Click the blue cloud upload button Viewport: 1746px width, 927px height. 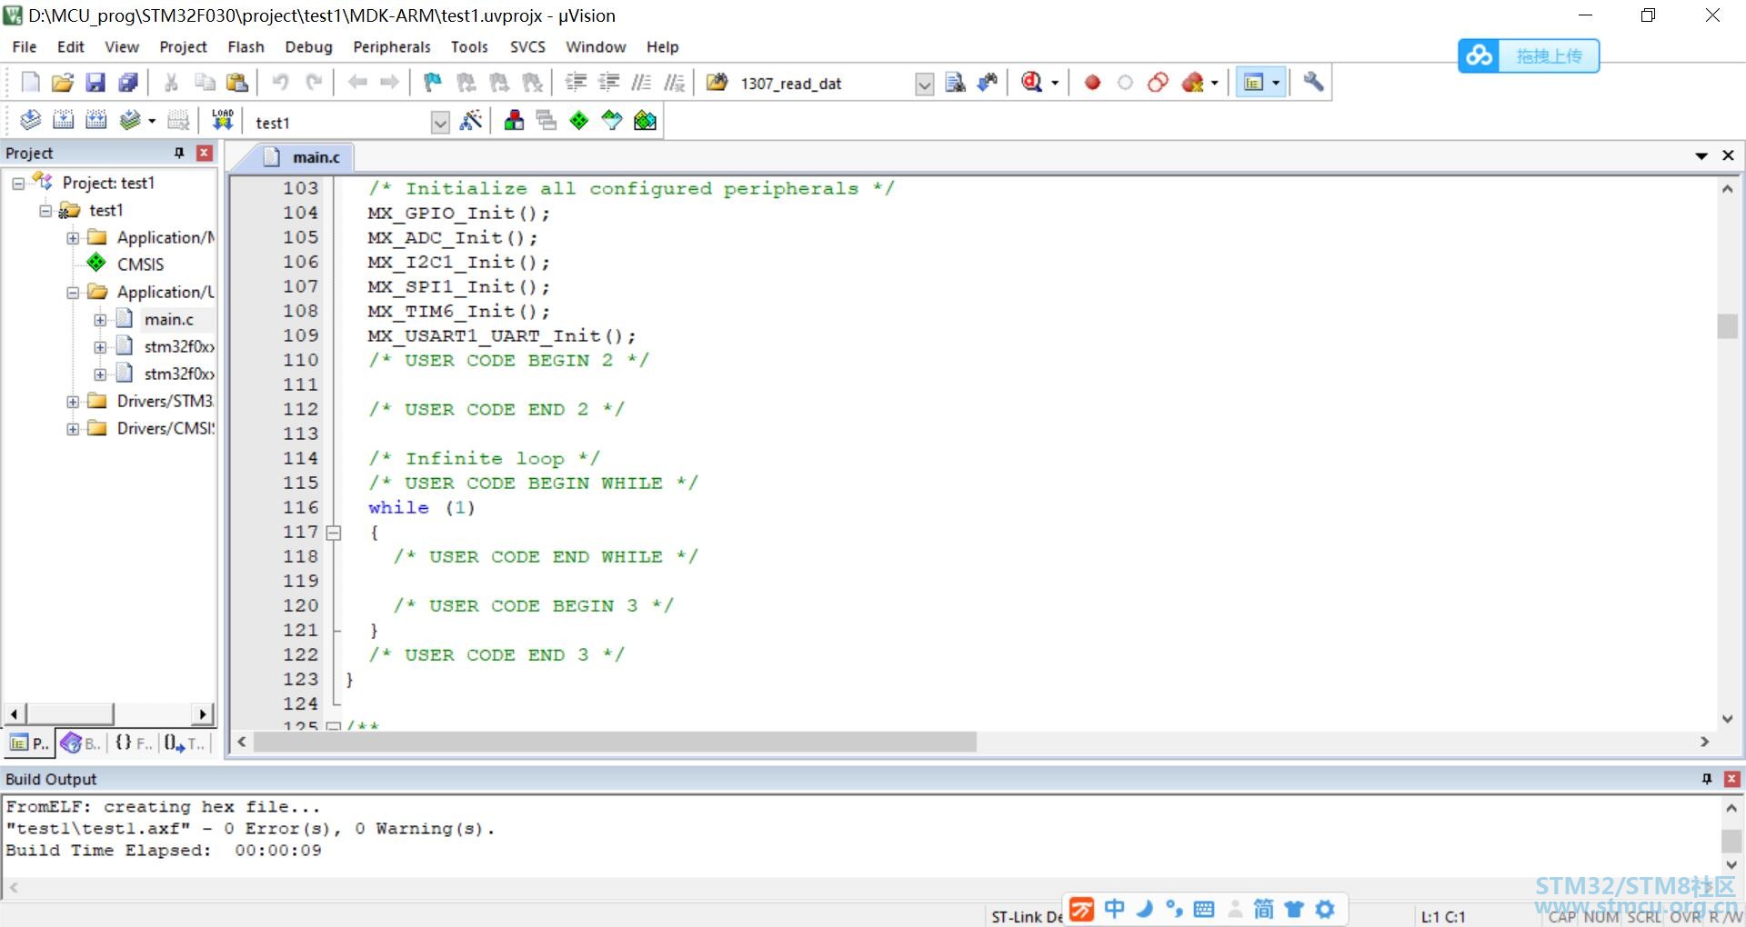1528,55
